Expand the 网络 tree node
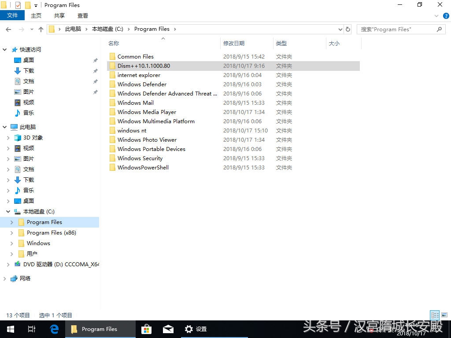 [x=4, y=279]
